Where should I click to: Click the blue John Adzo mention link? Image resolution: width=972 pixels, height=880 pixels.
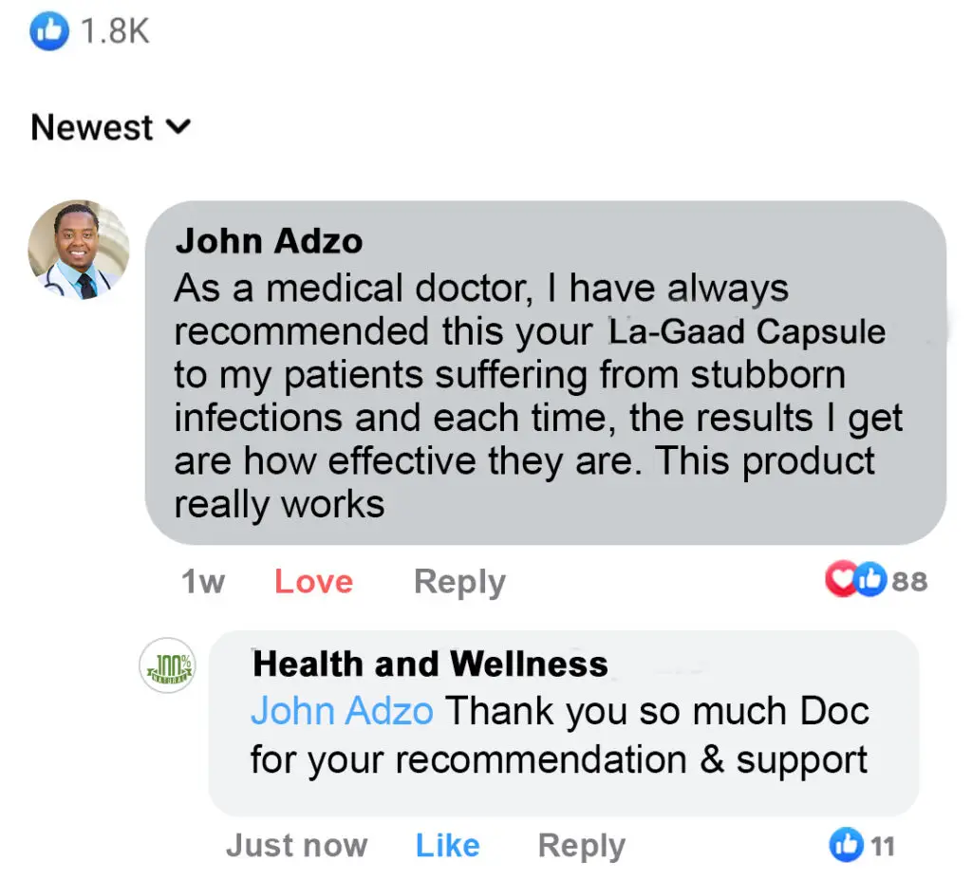click(x=342, y=710)
